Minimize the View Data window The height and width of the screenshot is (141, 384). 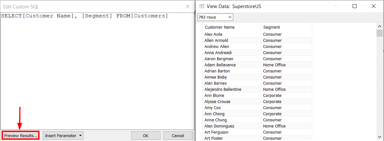(335, 6)
